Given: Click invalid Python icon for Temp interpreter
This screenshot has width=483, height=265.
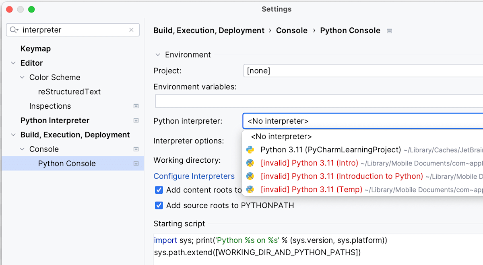Looking at the screenshot, I should tap(250, 189).
